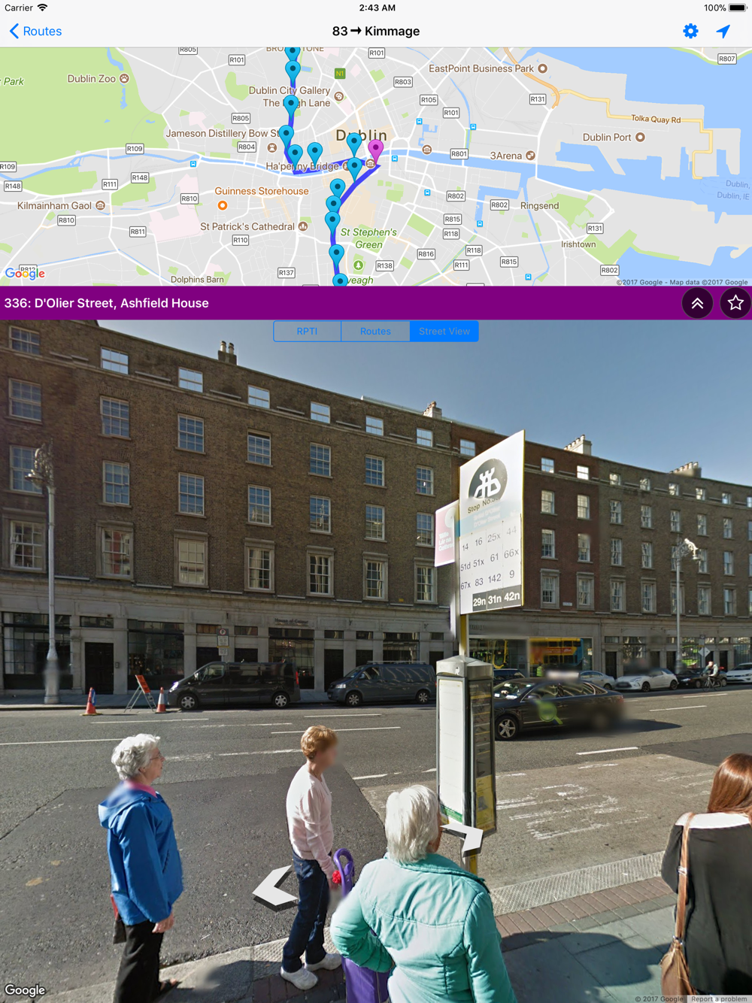752x1003 pixels.
Task: Tap the Jameson Distillery museum icon
Action: tap(272, 147)
